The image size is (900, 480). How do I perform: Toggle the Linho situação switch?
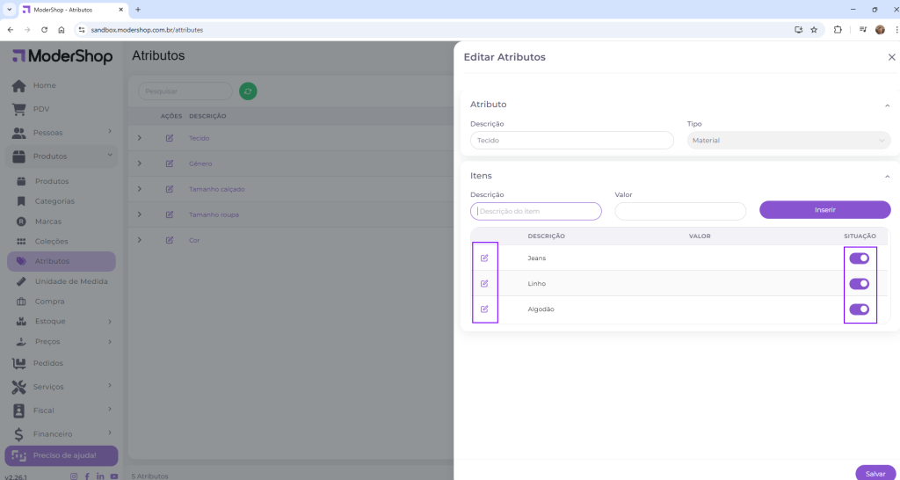tap(859, 284)
